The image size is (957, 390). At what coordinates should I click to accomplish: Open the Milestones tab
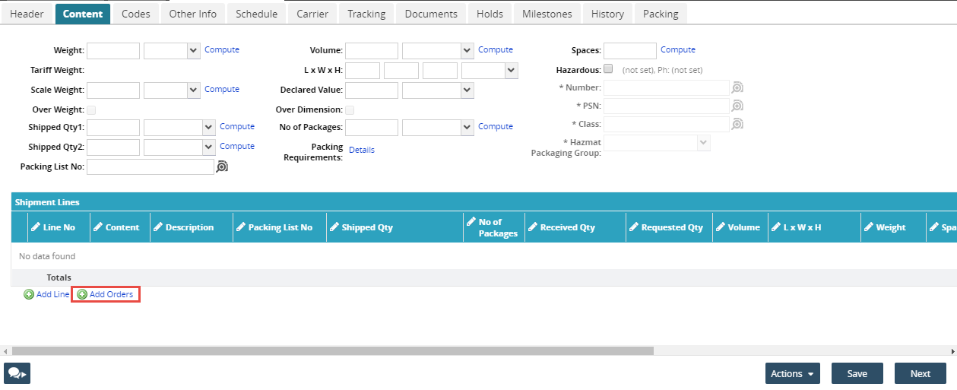pos(547,14)
